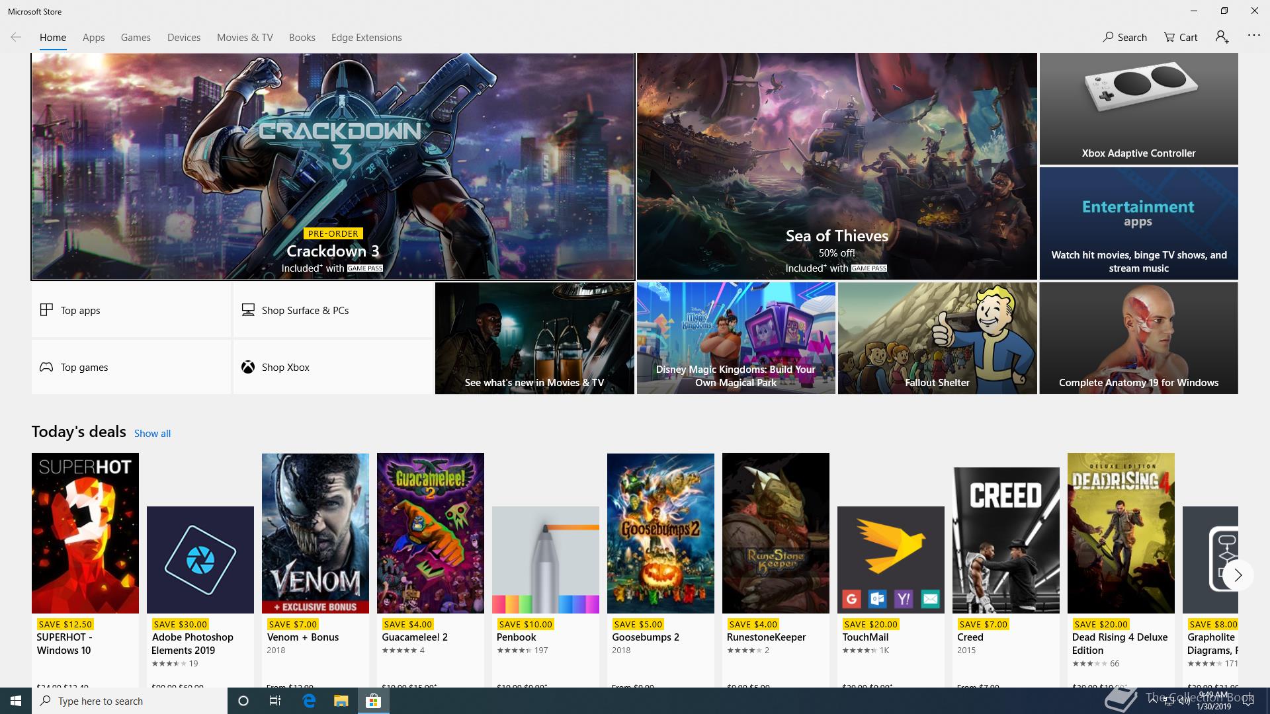Open the Entertainment apps tile
Viewport: 1270px width, 714px height.
tap(1138, 223)
